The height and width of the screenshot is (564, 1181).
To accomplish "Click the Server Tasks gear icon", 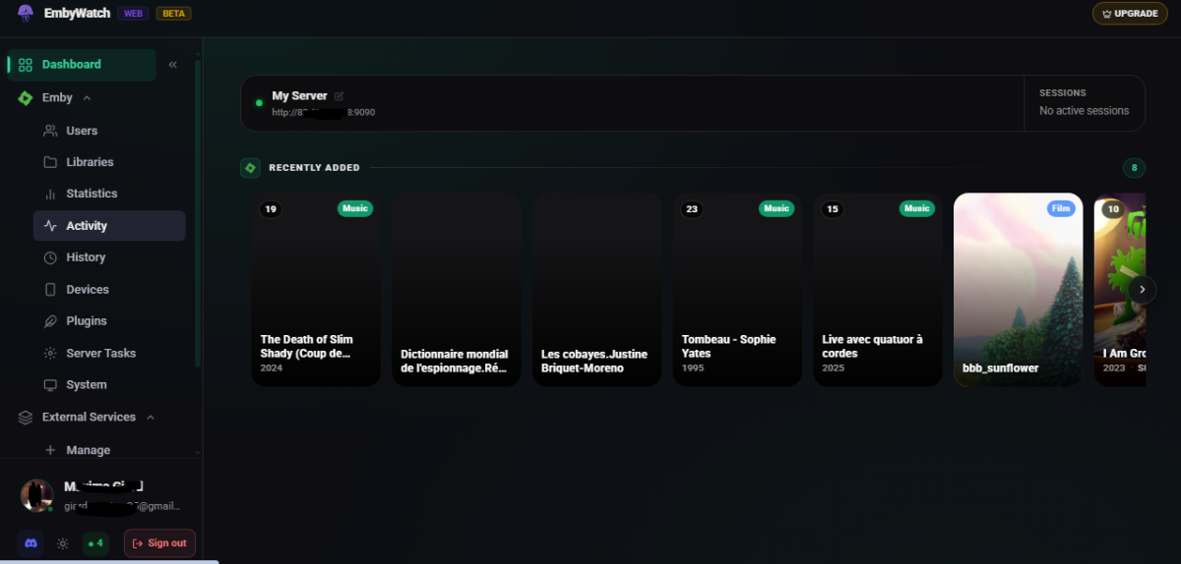I will coord(50,354).
